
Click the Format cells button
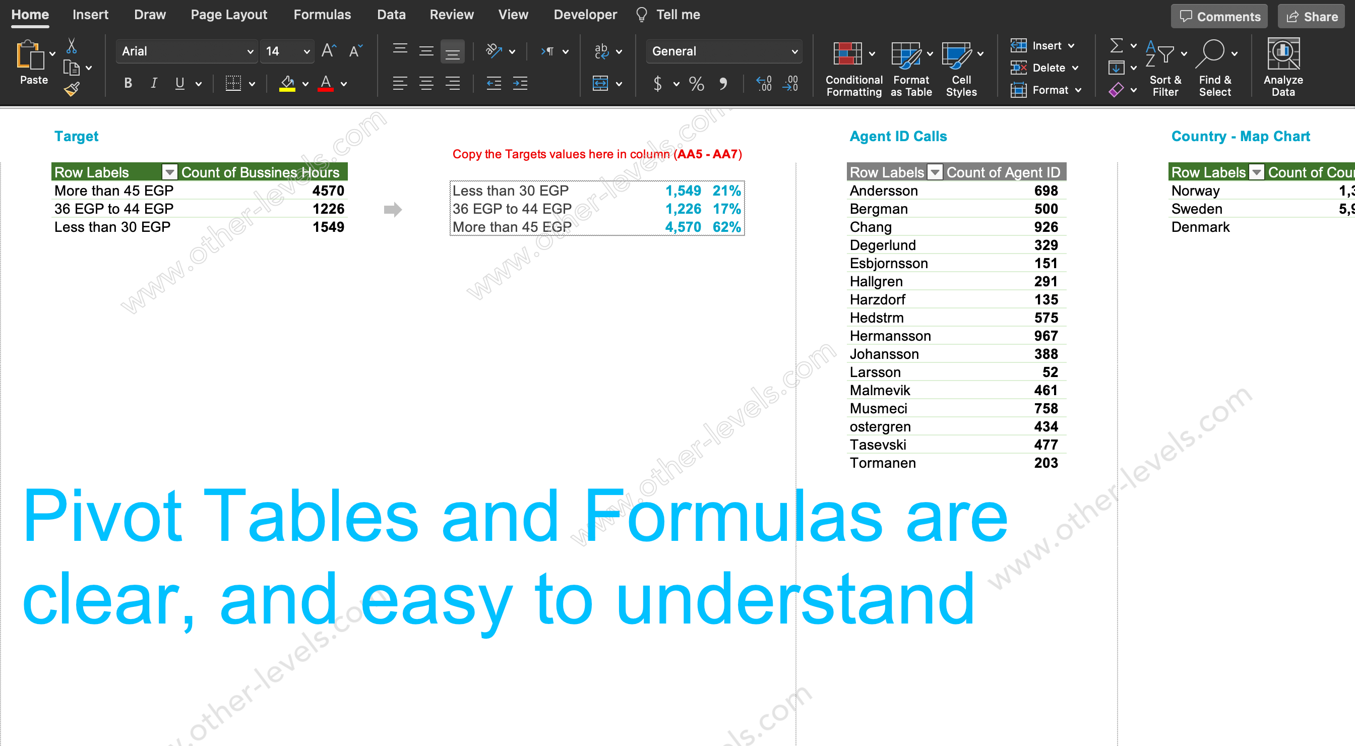(1045, 90)
